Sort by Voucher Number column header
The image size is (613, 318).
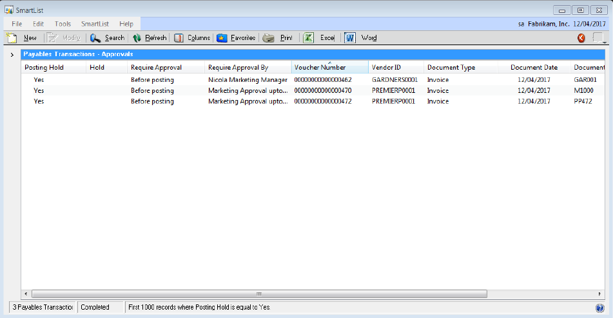(329, 67)
